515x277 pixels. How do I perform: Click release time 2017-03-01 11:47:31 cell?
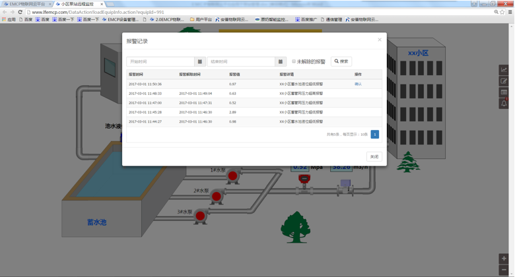(x=195, y=103)
